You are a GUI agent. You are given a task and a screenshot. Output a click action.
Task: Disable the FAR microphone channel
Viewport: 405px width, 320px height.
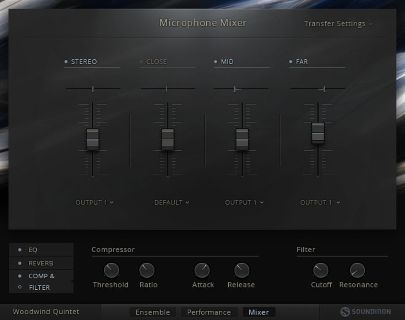coord(291,61)
